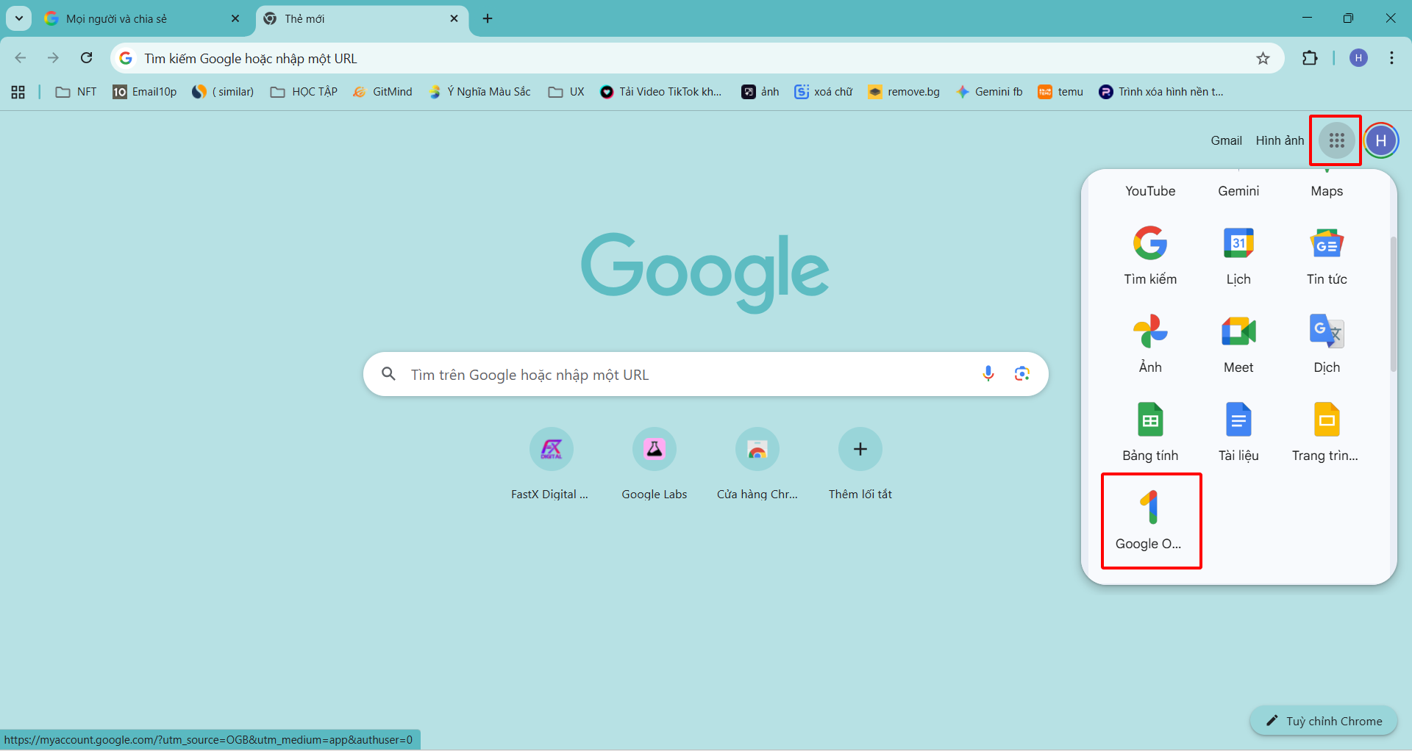Screen dimensions: 1412x751
Task: Click the apps panel scrollbar
Action: (x=1393, y=303)
